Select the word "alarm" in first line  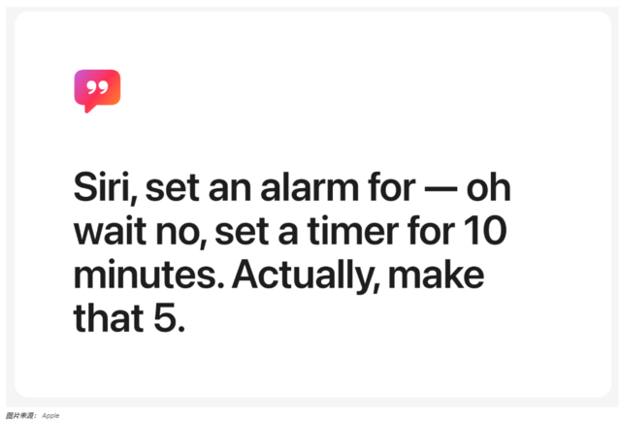tap(310, 187)
